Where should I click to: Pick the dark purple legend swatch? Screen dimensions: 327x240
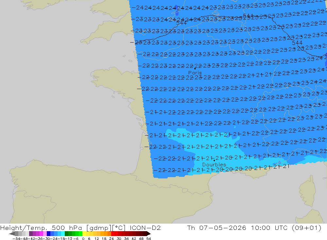point(31,233)
